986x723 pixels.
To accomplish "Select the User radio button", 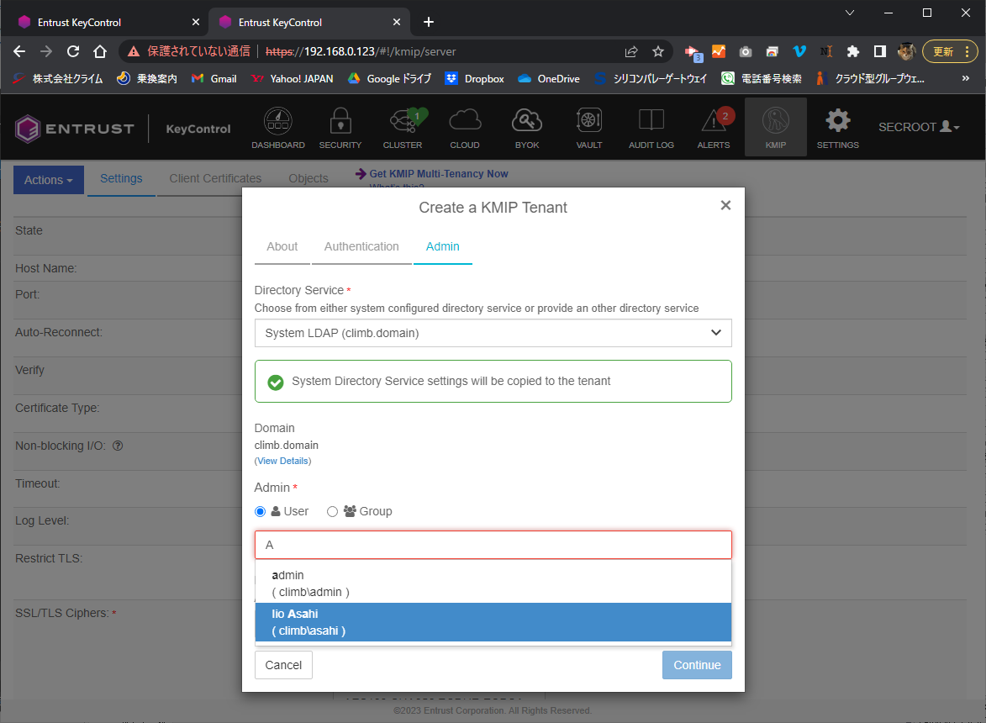I will 260,512.
